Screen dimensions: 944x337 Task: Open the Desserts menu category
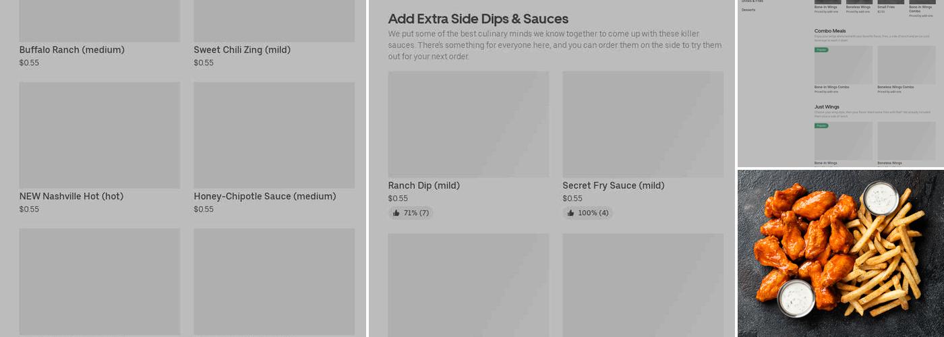[748, 10]
